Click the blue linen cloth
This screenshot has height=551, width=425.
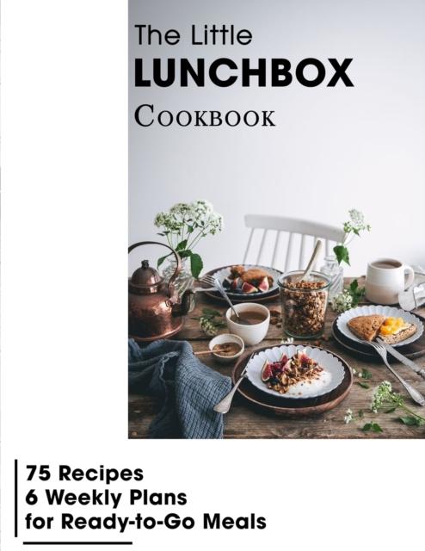click(x=176, y=387)
